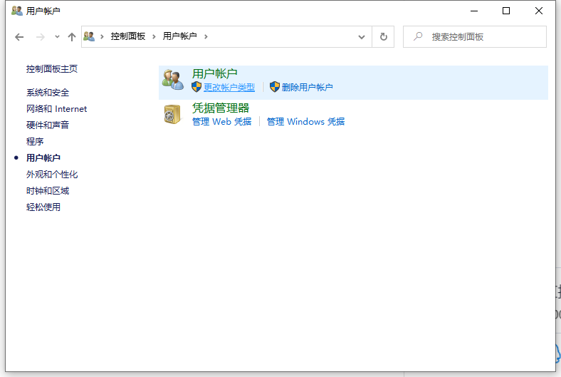Open the recent locations dropdown arrow
This screenshot has height=377, width=561.
click(x=57, y=37)
